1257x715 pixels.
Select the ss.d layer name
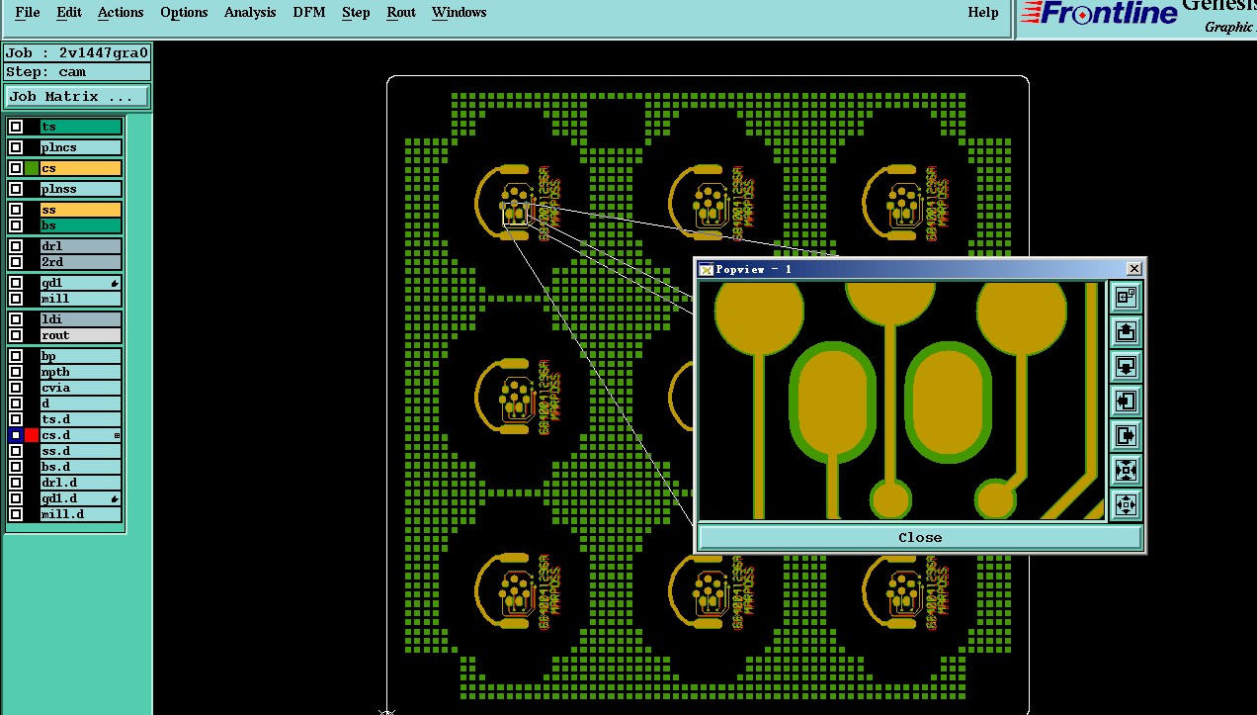(81, 451)
